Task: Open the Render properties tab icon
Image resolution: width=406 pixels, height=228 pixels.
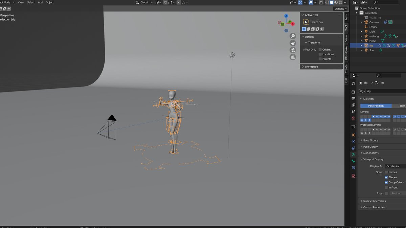Action: point(353,92)
